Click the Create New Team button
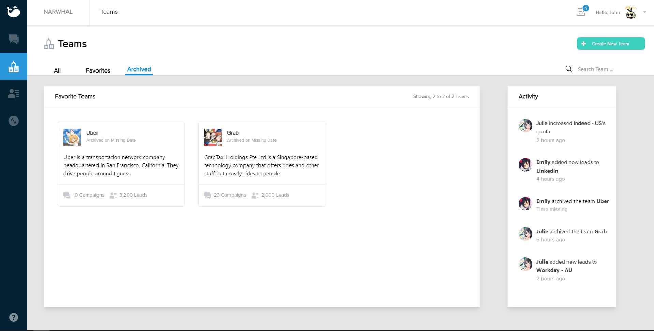Screen dimensions: 654x331 (611, 44)
